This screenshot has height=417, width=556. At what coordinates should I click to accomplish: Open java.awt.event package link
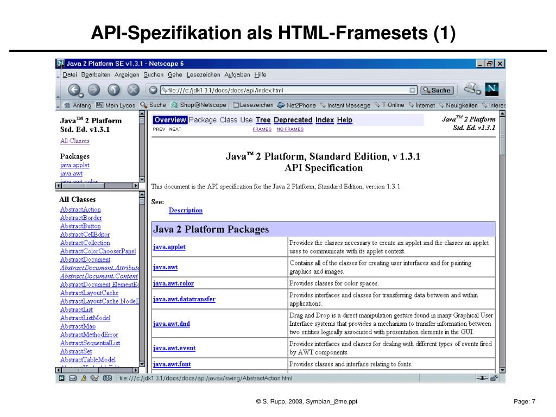[x=174, y=348]
